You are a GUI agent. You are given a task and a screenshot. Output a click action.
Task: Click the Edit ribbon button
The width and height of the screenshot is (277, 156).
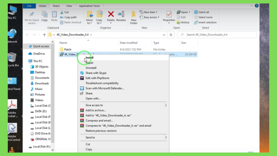coord(181,17)
